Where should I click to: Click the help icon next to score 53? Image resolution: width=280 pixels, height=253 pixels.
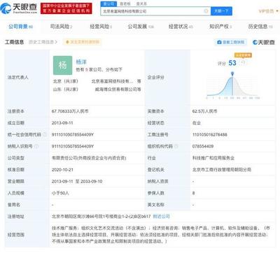[242, 62]
